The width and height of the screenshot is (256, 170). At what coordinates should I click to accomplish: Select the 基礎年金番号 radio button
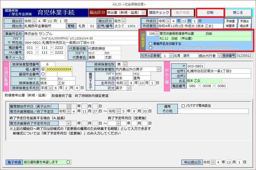tap(43, 74)
